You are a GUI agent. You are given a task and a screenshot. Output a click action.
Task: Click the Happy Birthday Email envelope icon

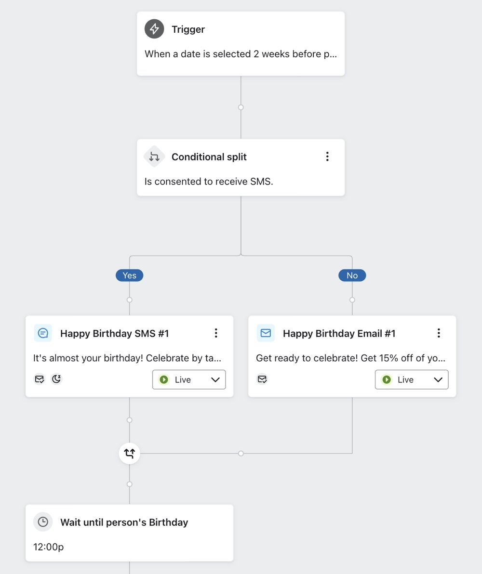266,333
